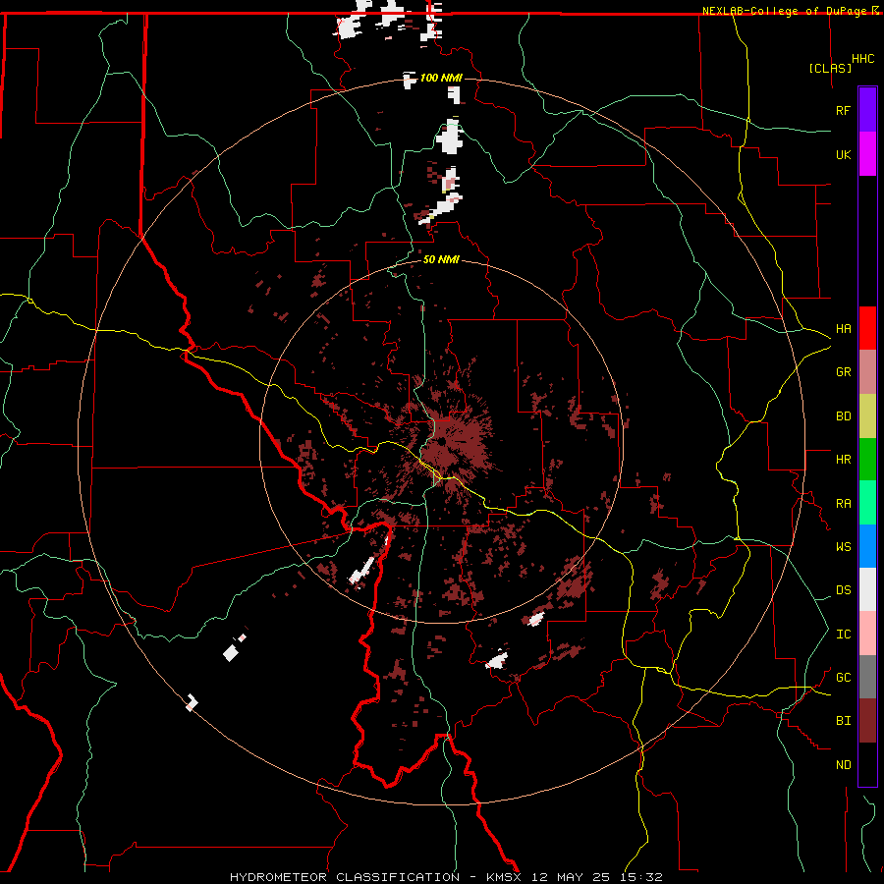Image resolution: width=884 pixels, height=884 pixels.
Task: Click the RF legend label
Action: [x=843, y=110]
